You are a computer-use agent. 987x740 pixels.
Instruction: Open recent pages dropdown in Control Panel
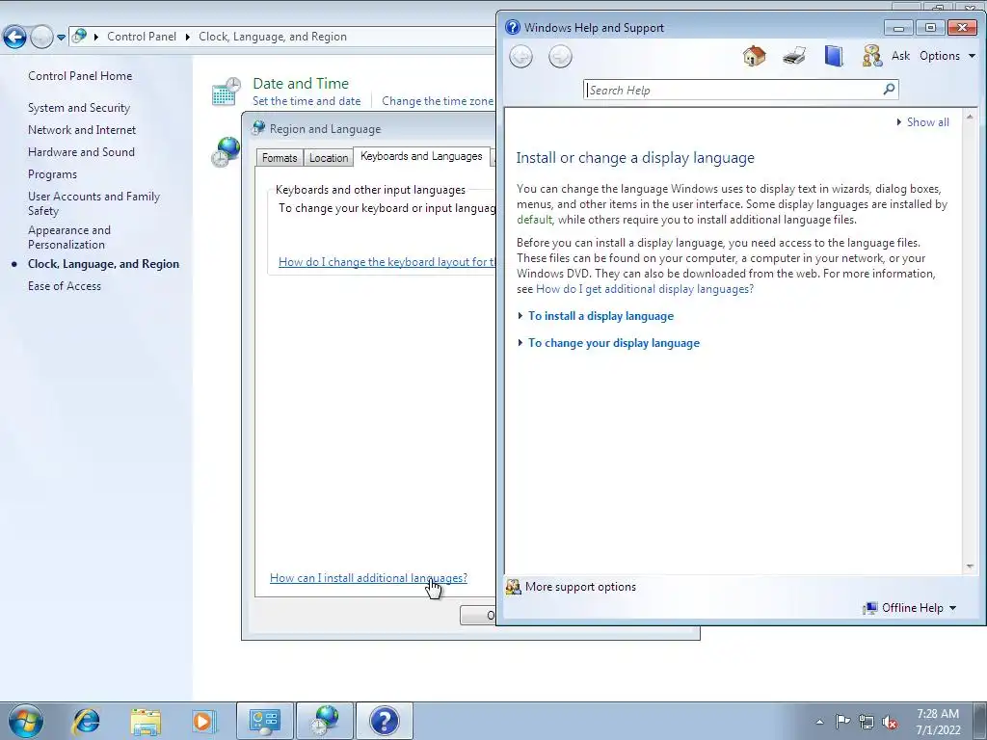coord(61,38)
